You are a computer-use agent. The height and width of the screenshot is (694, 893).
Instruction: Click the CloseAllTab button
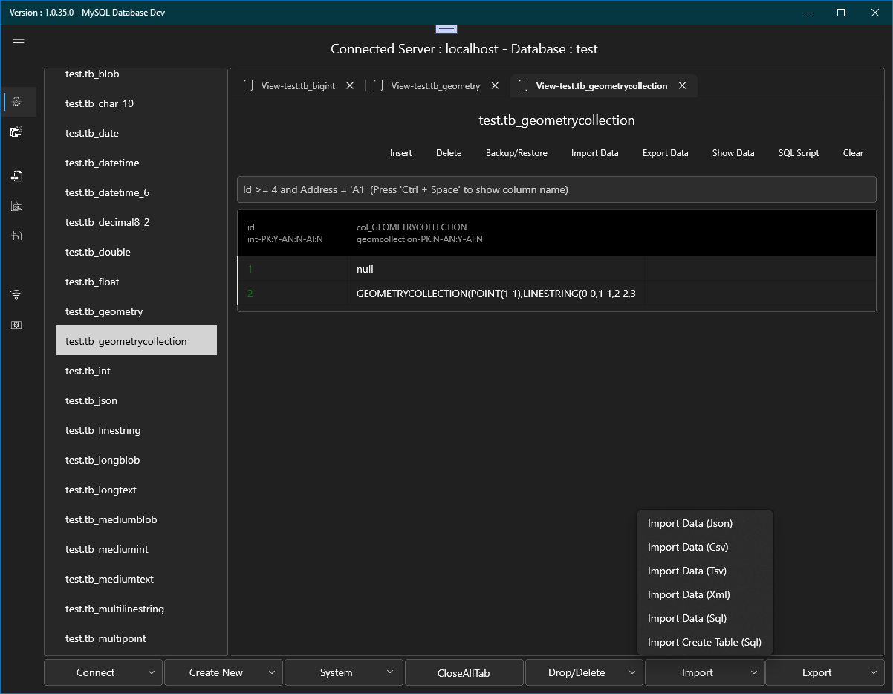pos(464,672)
